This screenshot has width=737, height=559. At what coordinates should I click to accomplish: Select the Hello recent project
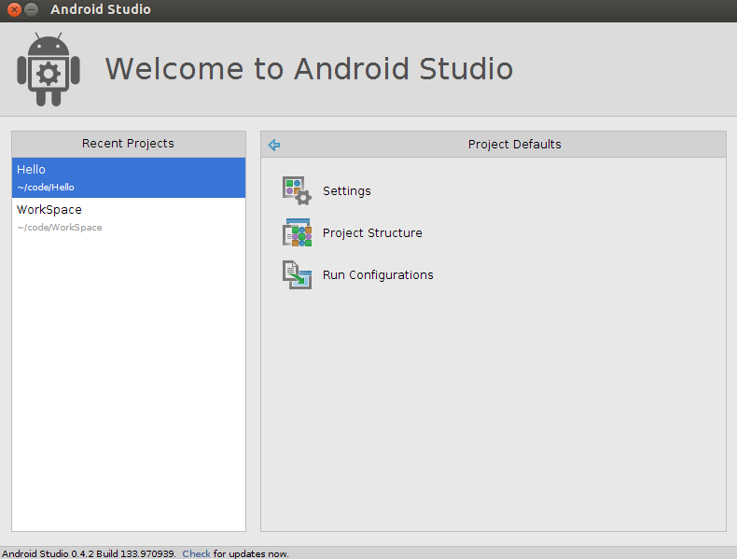tap(129, 177)
